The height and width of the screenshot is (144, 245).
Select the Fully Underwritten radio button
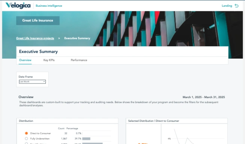tap(26, 138)
